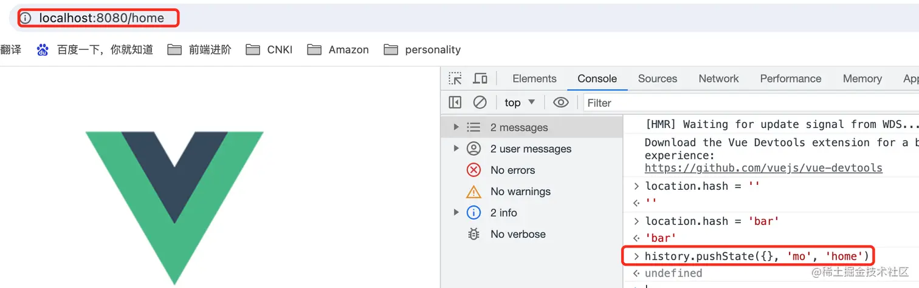Image resolution: width=919 pixels, height=288 pixels.
Task: Switch to the Network tab
Action: click(x=718, y=78)
